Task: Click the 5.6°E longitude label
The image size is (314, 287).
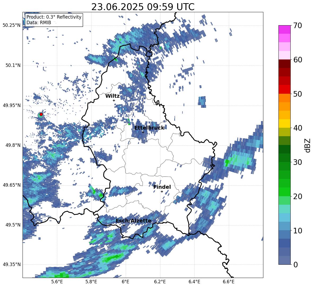Action: pyautogui.click(x=57, y=282)
